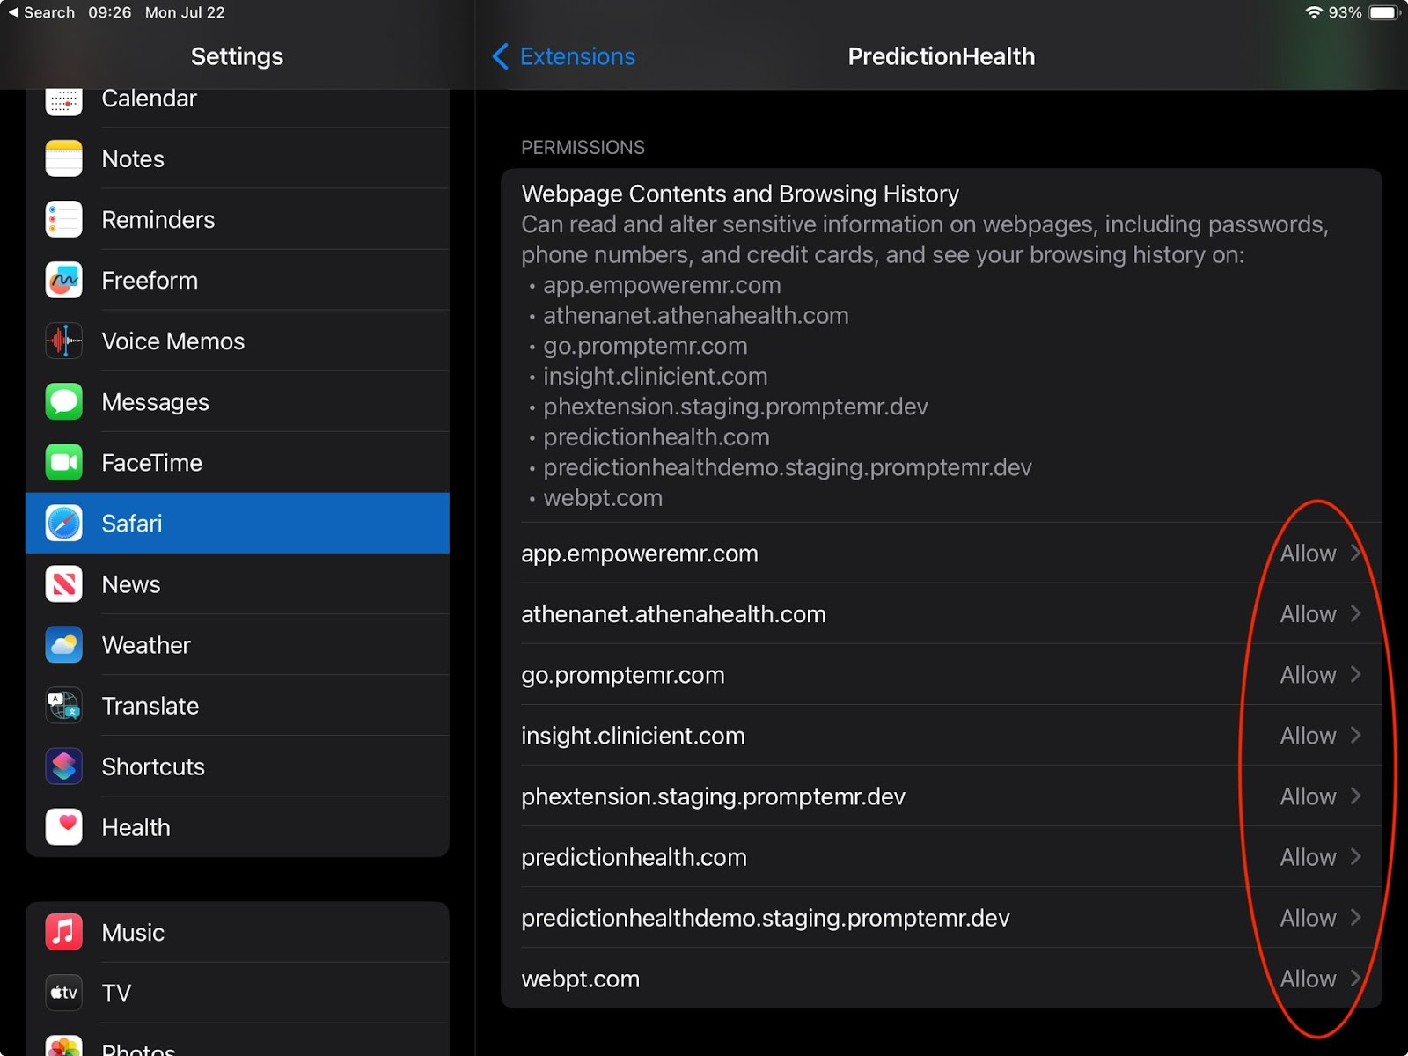
Task: Open Reminders settings
Action: coord(238,219)
